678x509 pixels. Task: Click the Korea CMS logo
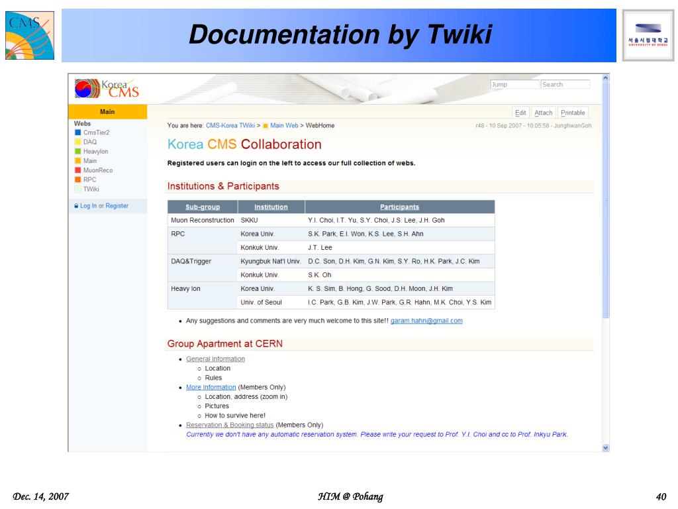[x=107, y=88]
